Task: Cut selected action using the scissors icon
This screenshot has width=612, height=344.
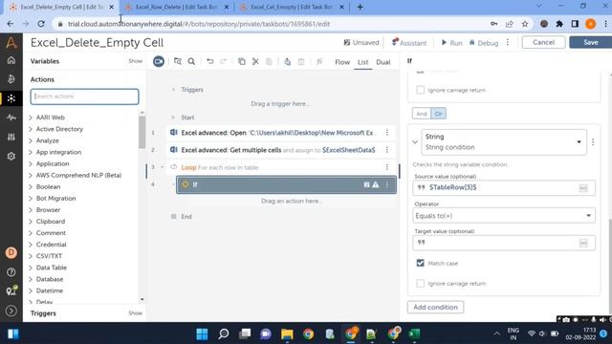Action: 255,61
